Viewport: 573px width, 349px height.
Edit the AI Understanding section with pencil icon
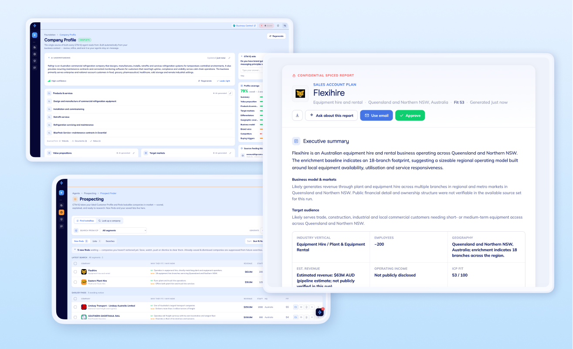[x=229, y=58]
